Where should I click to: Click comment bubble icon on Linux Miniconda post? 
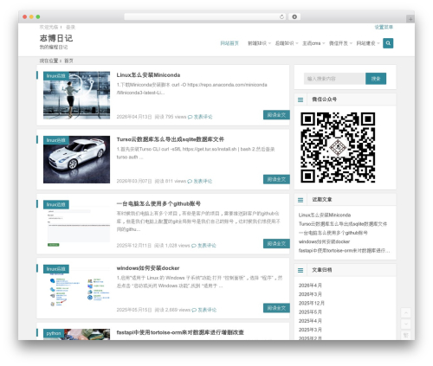pyautogui.click(x=190, y=117)
